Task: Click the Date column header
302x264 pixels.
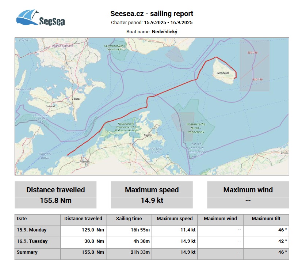Action: pyautogui.click(x=22, y=219)
